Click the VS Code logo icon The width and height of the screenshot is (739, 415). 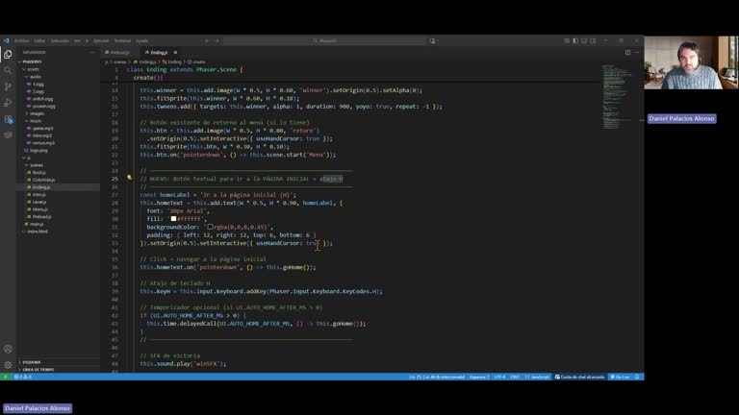(6, 41)
